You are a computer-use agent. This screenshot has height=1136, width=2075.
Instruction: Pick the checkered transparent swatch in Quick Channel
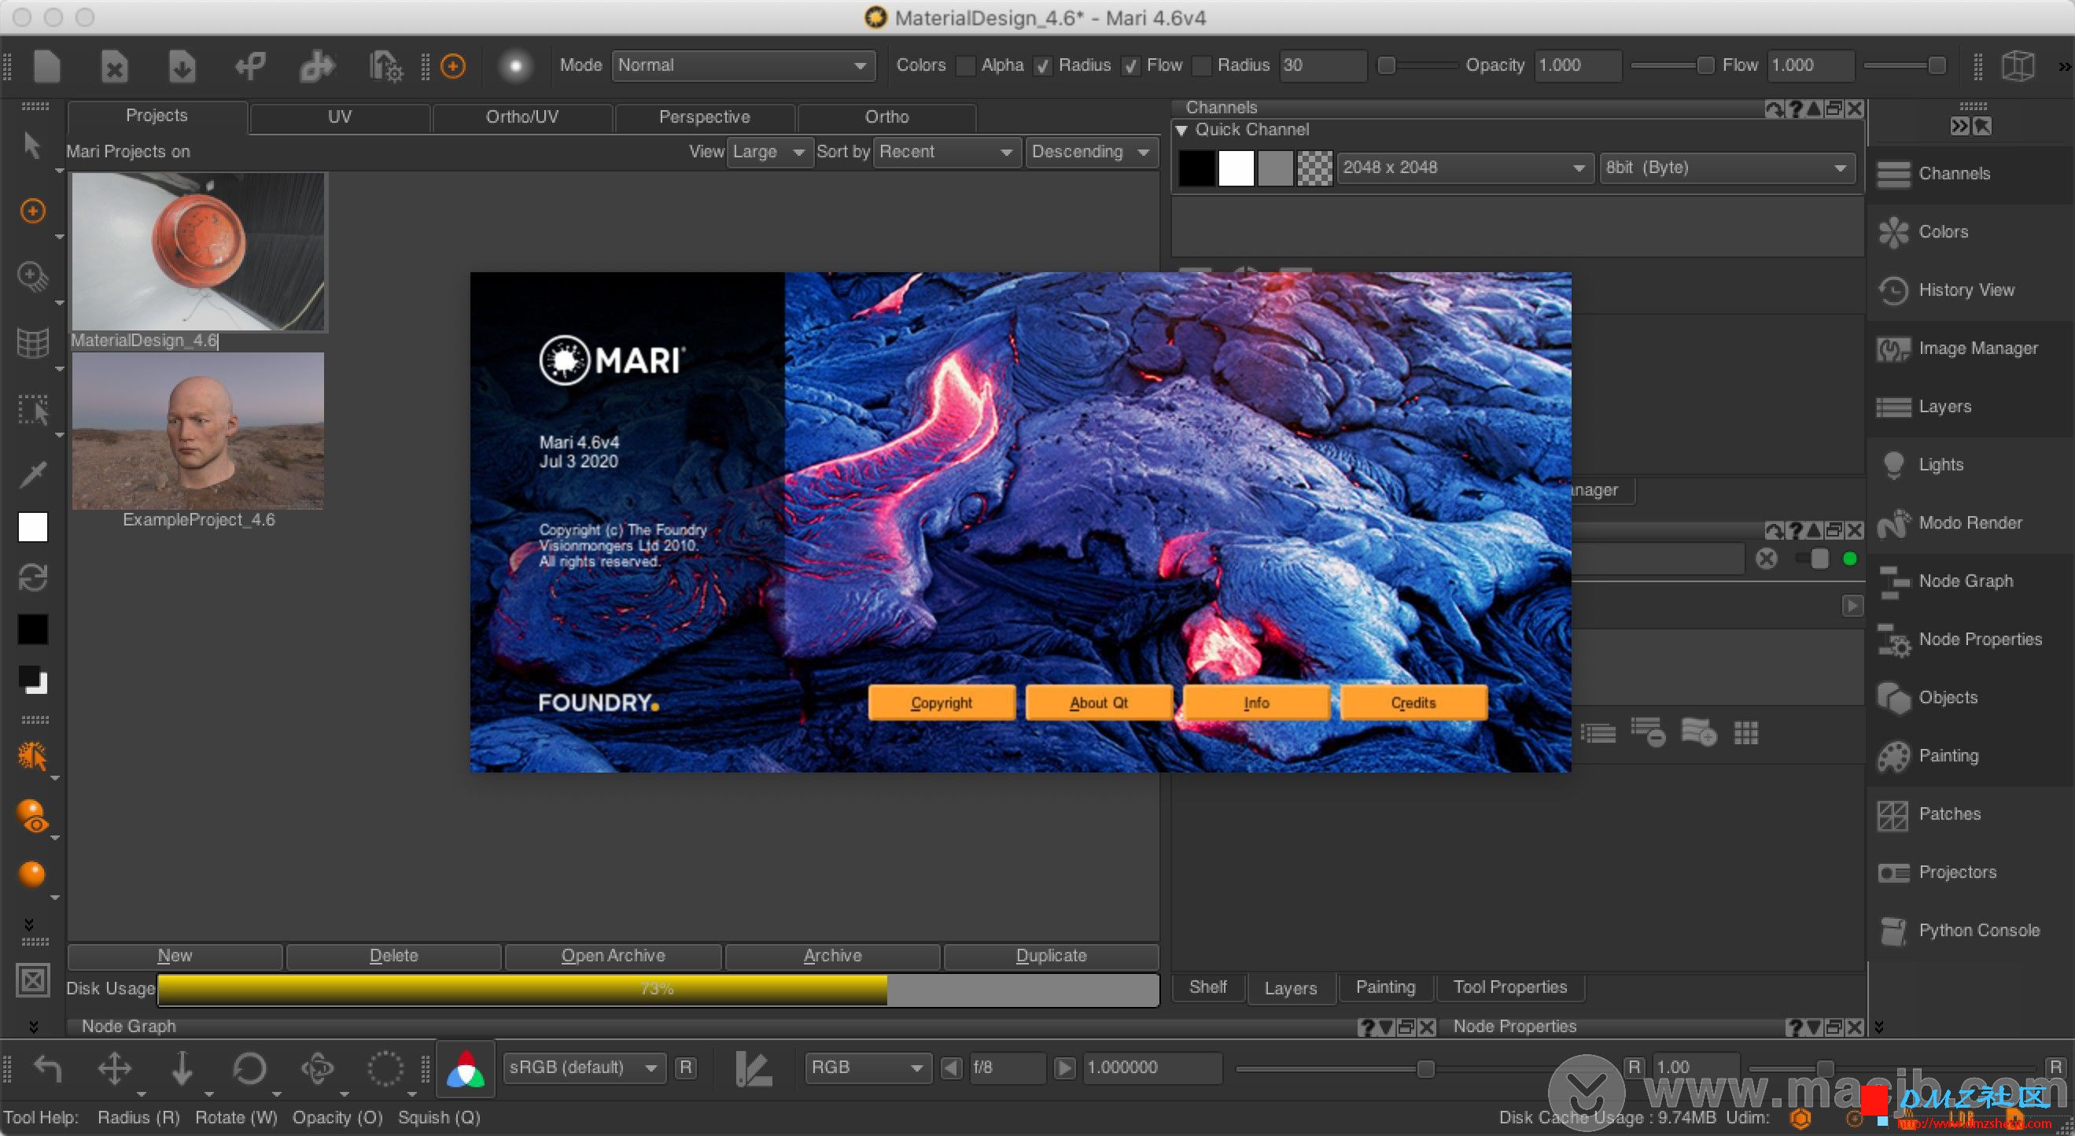[x=1314, y=168]
